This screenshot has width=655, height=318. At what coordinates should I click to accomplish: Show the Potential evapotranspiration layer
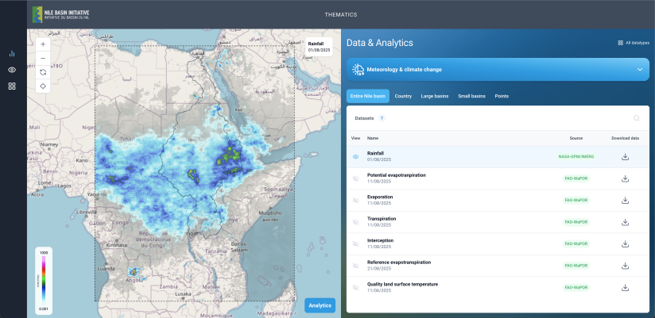(355, 178)
